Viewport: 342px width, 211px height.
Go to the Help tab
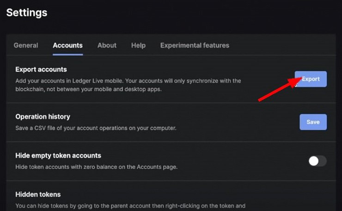pyautogui.click(x=138, y=45)
